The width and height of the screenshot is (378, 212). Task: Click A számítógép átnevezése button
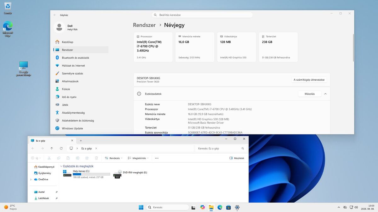click(x=309, y=79)
